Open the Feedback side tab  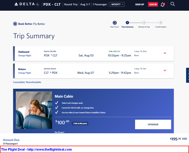(x=188, y=75)
